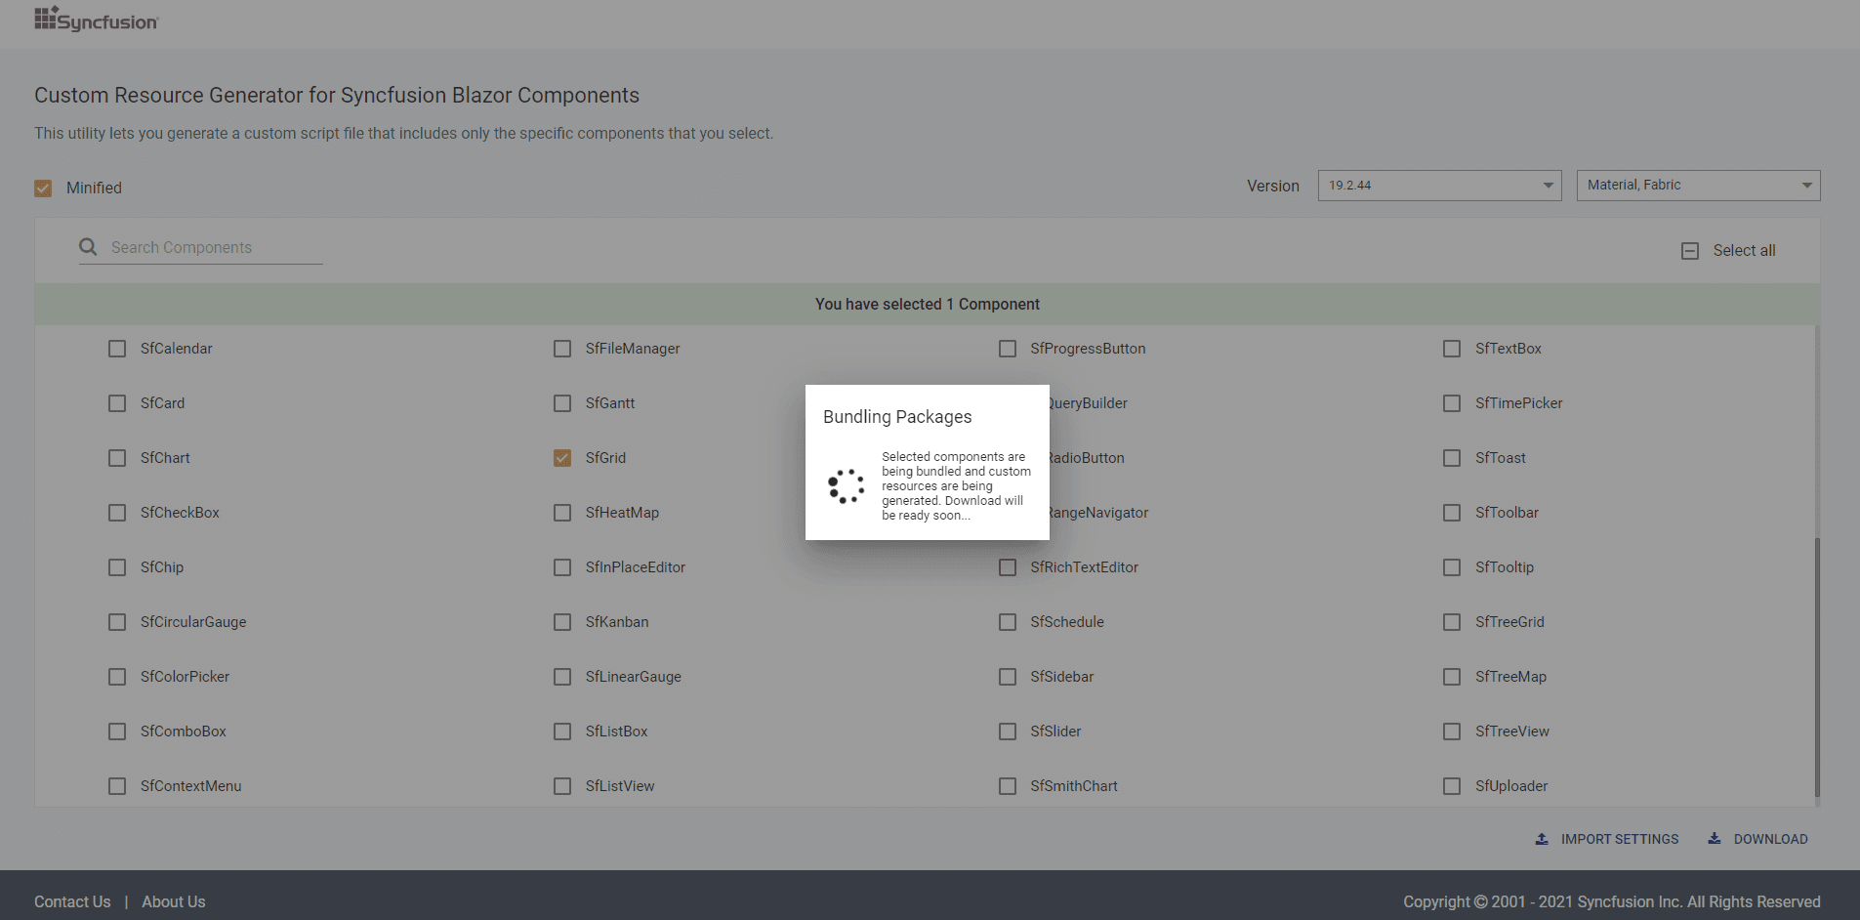Click the IMPORT SETTINGS button

coord(1607,839)
